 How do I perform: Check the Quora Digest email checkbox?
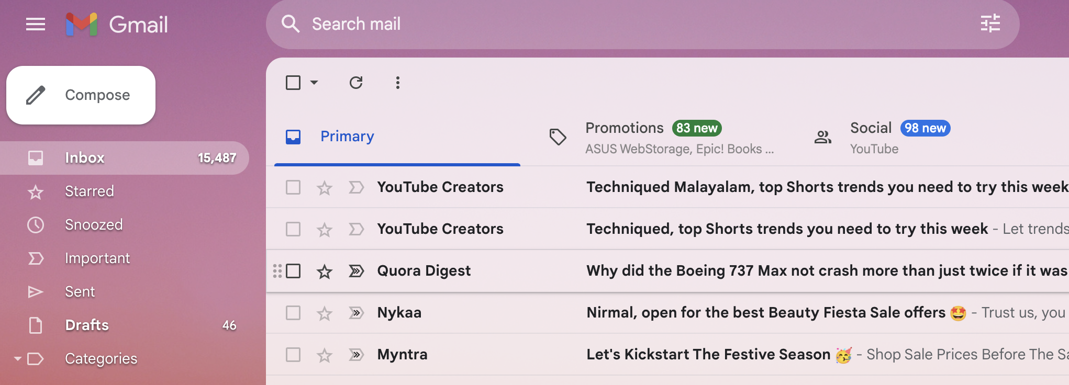pyautogui.click(x=293, y=271)
